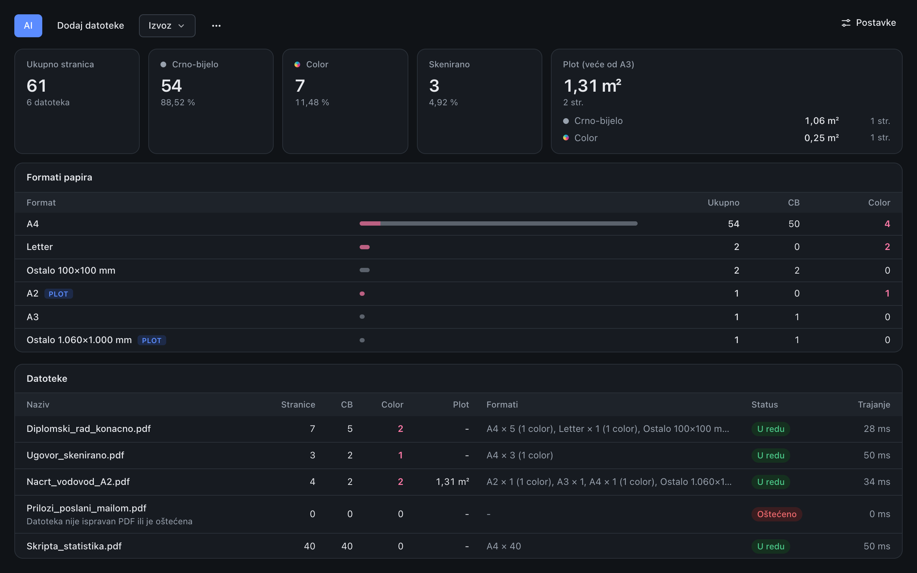Select the Diplomski_rad_konacno.pdf row
917x573 pixels.
458,429
